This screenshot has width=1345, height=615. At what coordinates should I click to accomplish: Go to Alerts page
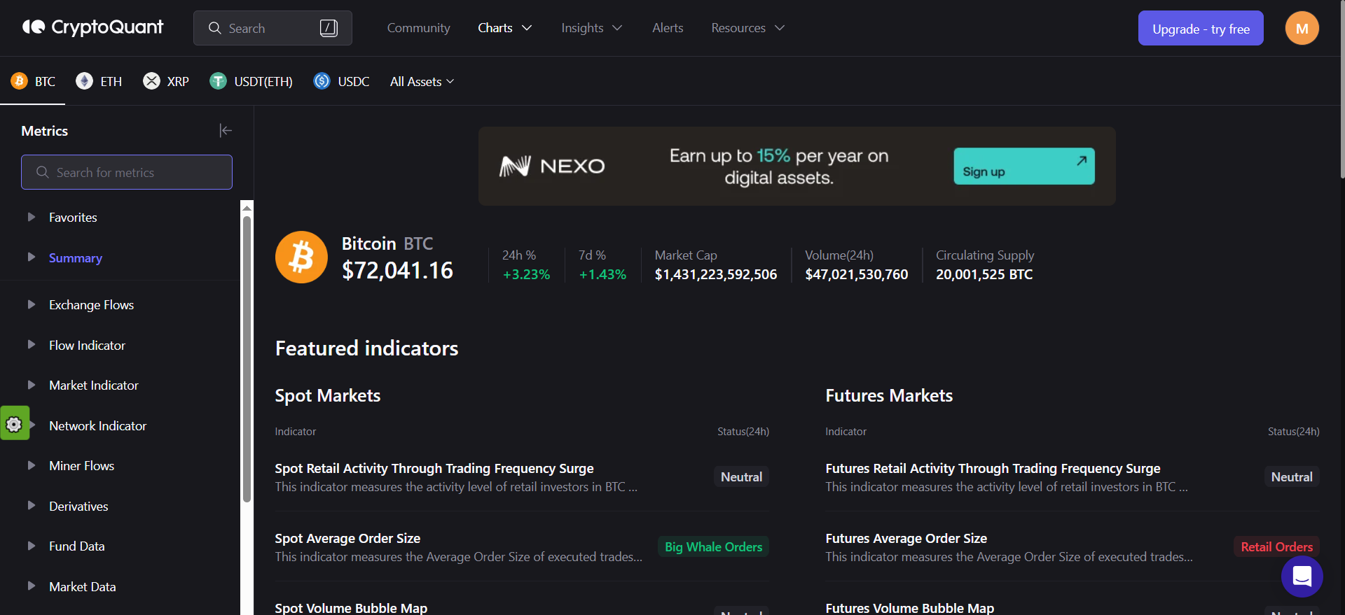(x=668, y=28)
